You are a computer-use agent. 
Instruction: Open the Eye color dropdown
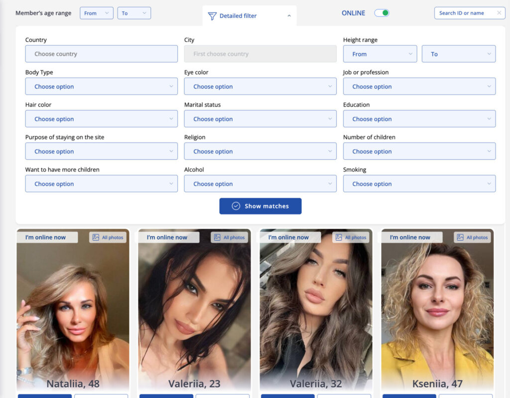point(260,86)
